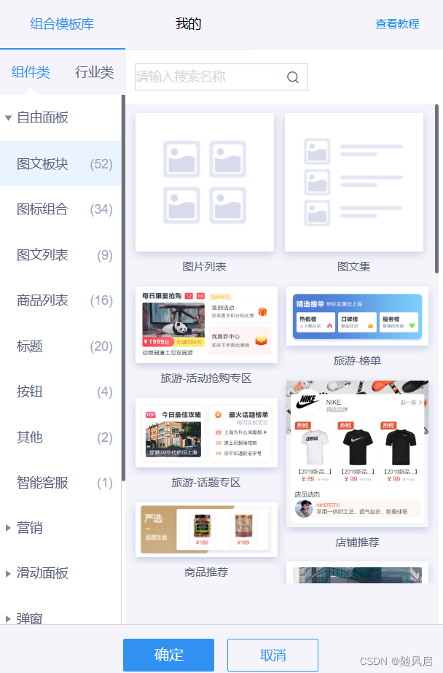
Task: Switch to the 组合模板库 tab
Action: tap(62, 23)
